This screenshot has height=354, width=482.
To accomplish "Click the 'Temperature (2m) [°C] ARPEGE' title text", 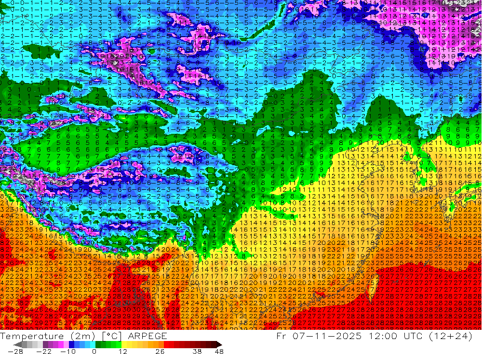I will [x=83, y=336].
